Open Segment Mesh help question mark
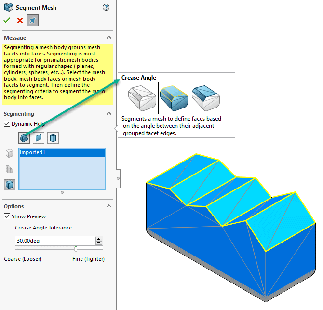This screenshot has height=310, width=323. (106, 7)
